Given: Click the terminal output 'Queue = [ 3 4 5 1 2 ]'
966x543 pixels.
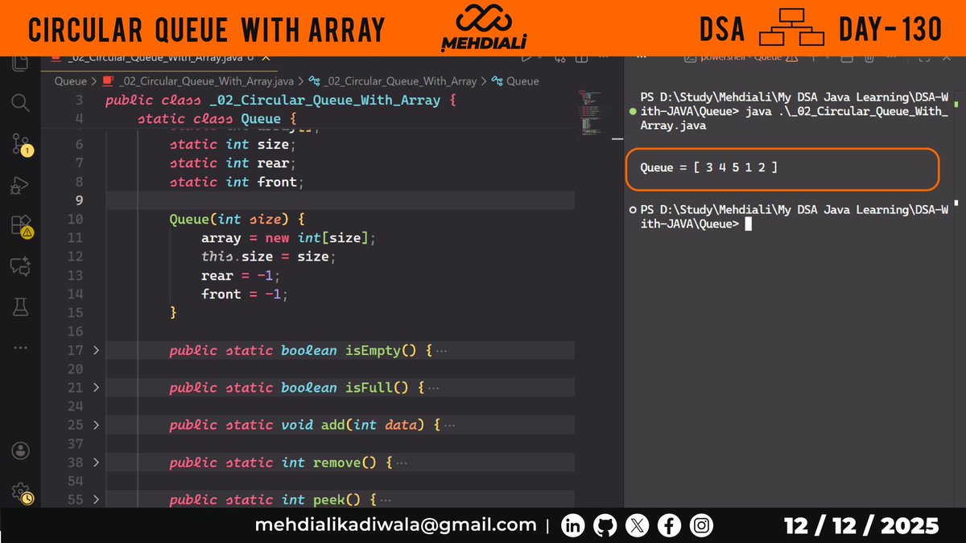Looking at the screenshot, I should (708, 167).
